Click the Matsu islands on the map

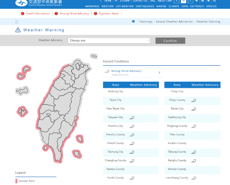click(24, 72)
